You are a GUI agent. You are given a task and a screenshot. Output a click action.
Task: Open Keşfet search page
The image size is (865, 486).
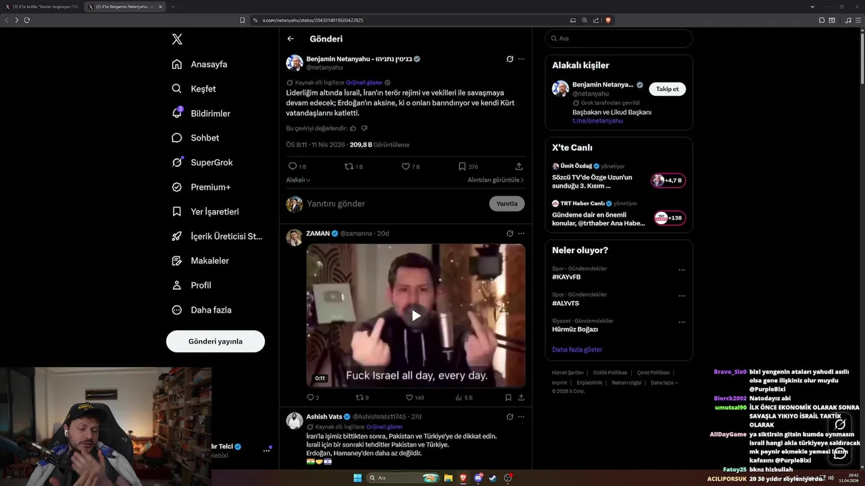(x=194, y=88)
